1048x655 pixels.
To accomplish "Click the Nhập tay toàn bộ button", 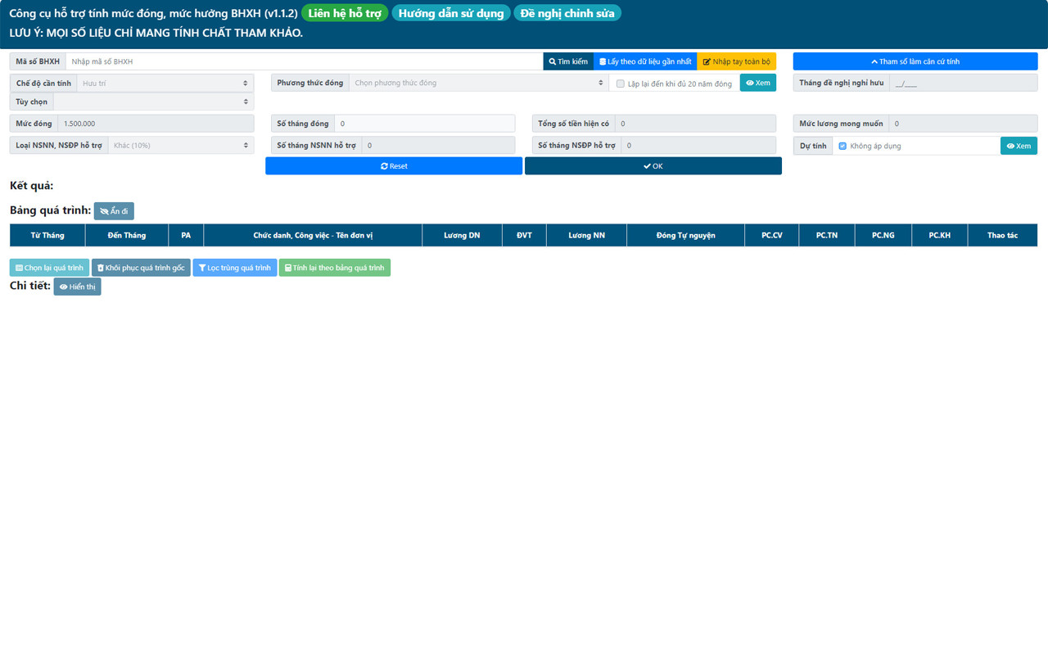I will (737, 61).
